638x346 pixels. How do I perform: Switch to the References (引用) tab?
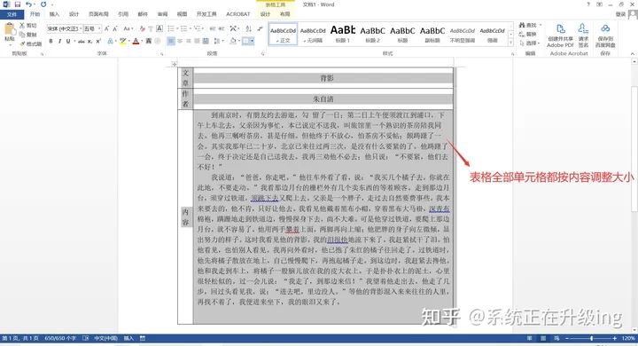[x=123, y=14]
